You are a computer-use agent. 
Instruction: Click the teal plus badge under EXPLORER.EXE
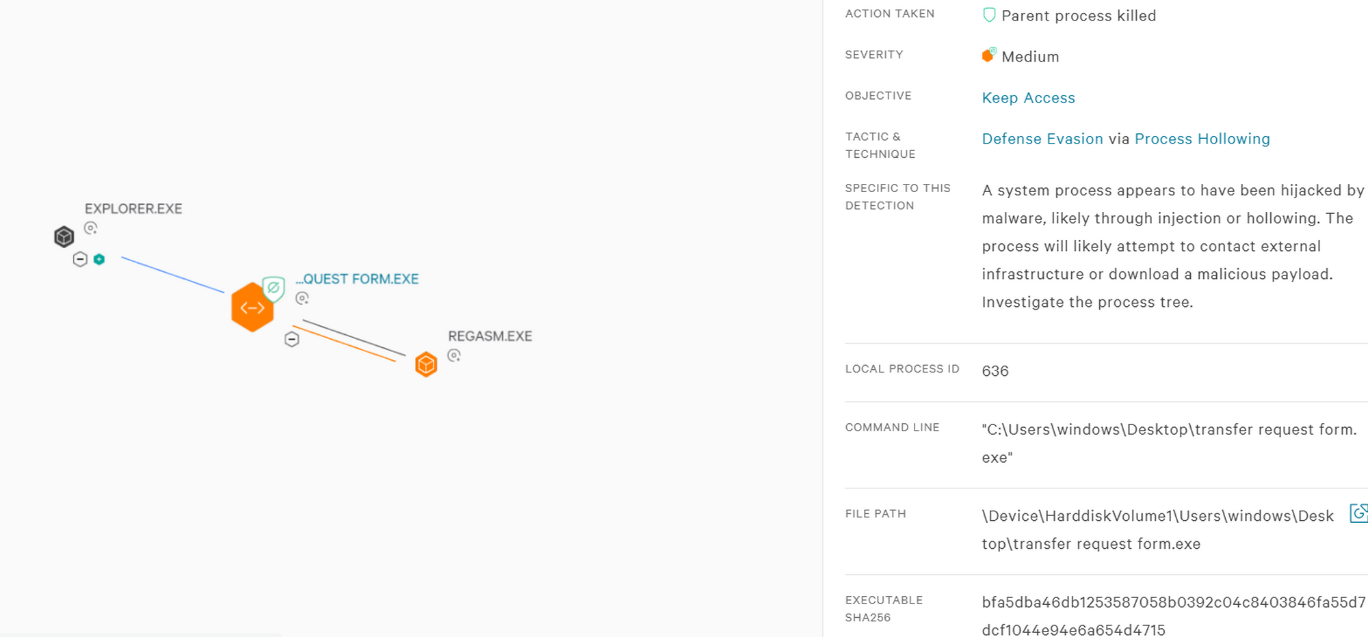pyautogui.click(x=100, y=260)
